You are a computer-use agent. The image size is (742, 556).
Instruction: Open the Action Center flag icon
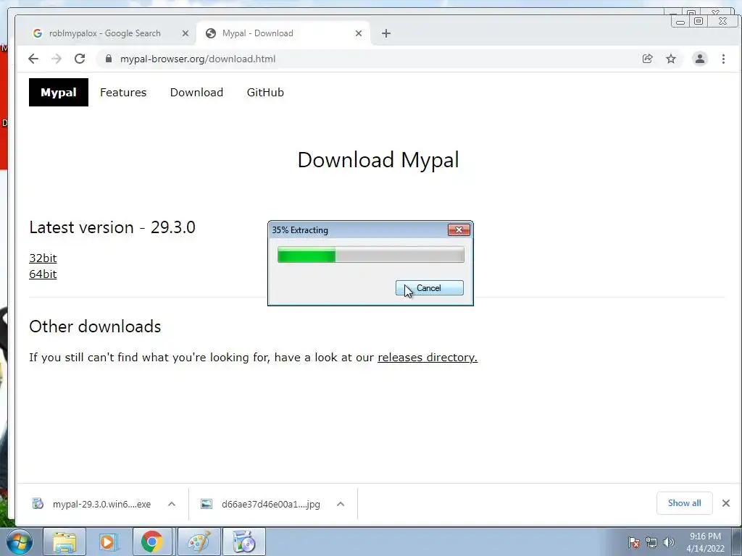(x=634, y=542)
